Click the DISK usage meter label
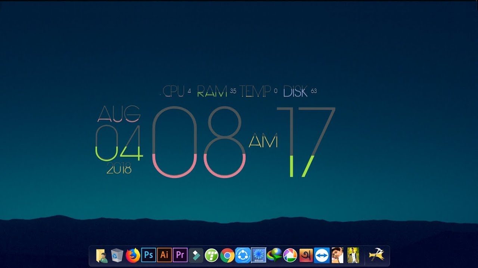The image size is (478, 268). coord(295,91)
